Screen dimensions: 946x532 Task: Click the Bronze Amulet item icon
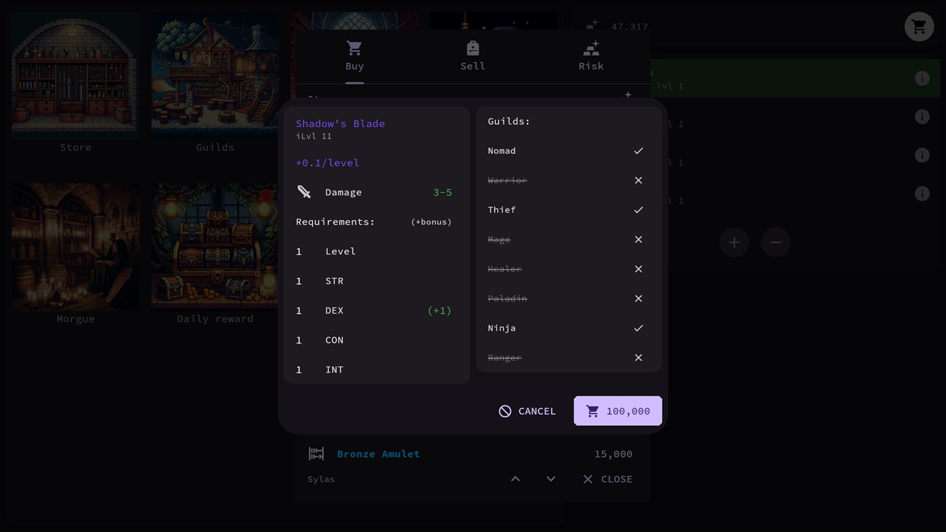pyautogui.click(x=316, y=454)
